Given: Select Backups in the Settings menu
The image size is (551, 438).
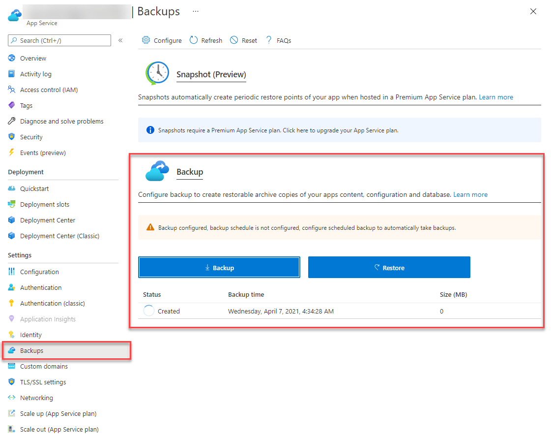Looking at the screenshot, I should click(31, 350).
